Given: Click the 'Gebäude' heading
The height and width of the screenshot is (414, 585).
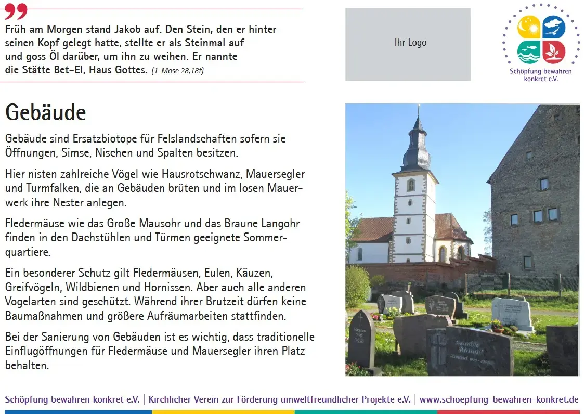Looking at the screenshot, I should 45,112.
